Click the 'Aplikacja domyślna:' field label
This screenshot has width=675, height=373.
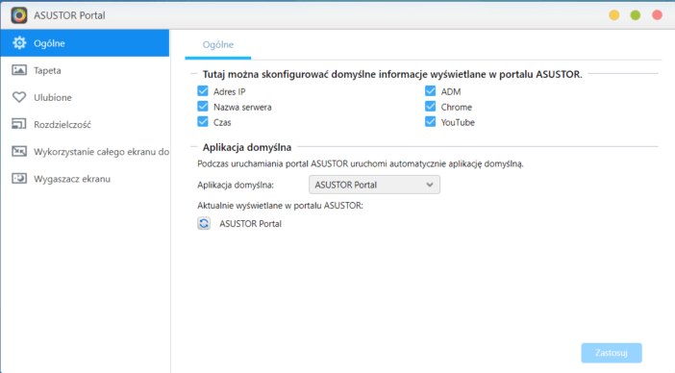(x=236, y=185)
